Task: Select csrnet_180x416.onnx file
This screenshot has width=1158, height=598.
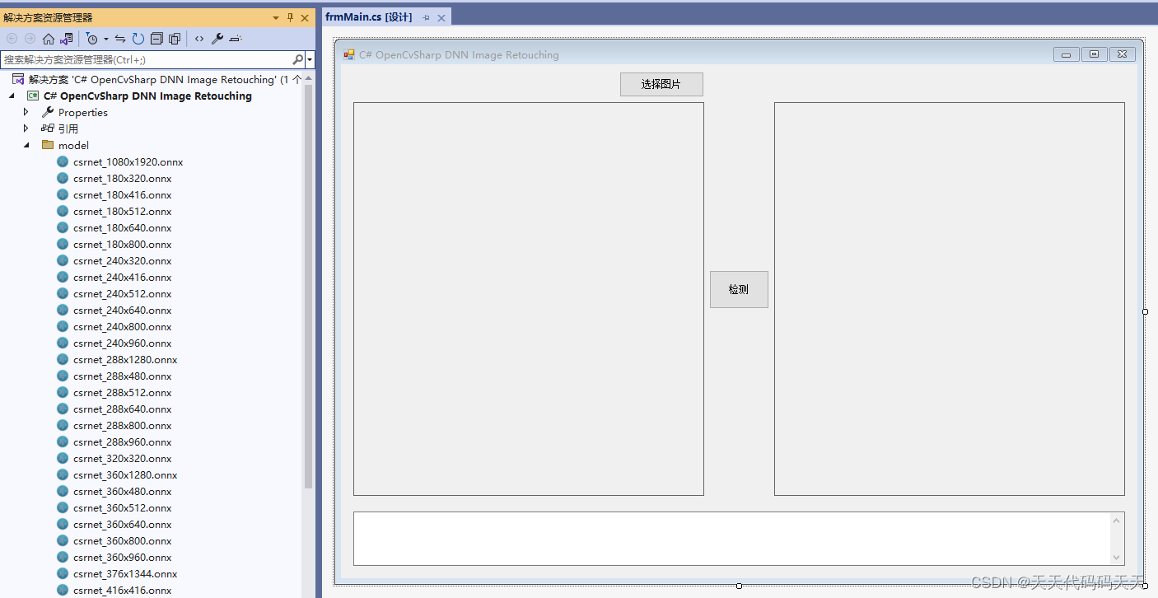Action: click(122, 195)
